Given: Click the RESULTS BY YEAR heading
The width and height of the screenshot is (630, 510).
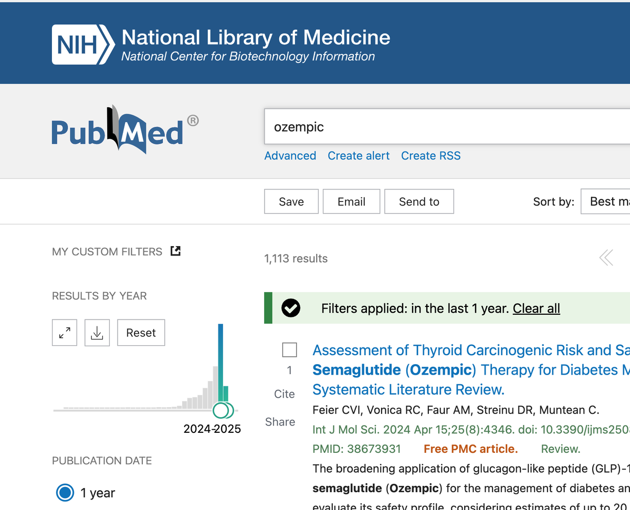Looking at the screenshot, I should 99,296.
